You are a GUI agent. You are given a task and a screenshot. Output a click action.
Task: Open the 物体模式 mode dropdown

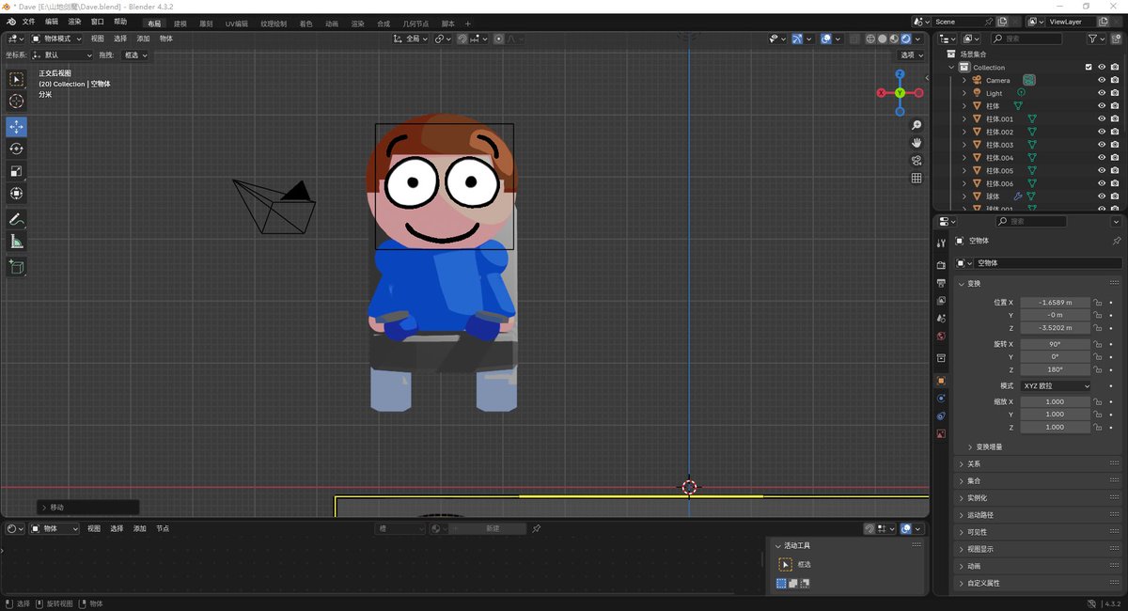pos(56,39)
